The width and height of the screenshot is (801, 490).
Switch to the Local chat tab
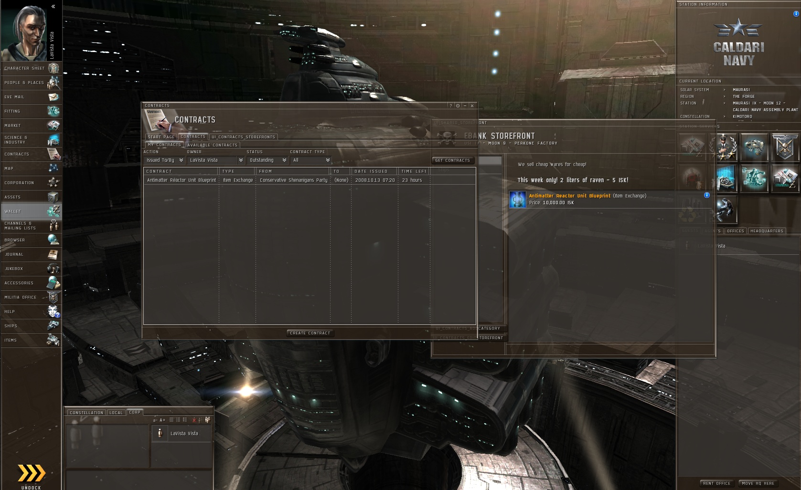tap(116, 413)
